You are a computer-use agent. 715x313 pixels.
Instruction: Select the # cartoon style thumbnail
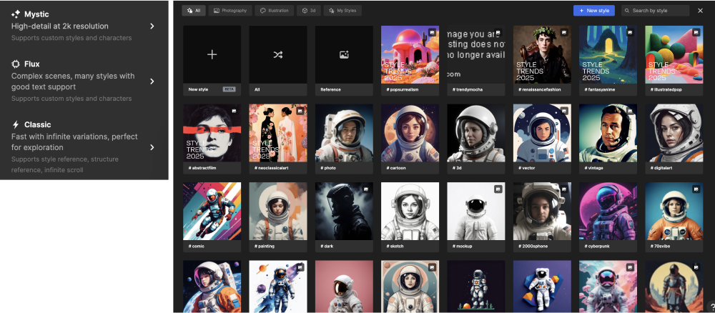tap(410, 133)
